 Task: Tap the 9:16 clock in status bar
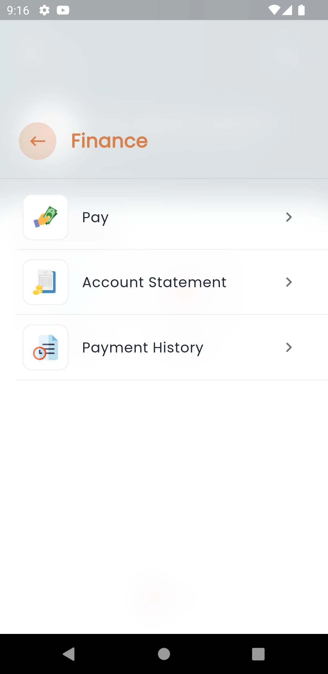tap(18, 11)
